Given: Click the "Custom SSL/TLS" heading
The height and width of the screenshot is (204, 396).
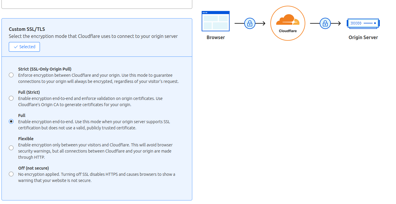Looking at the screenshot, I should click(27, 29).
